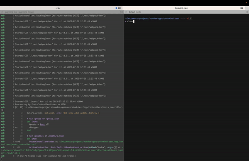Click the debugger input cursor in tmux pane
This screenshot has height=161, width=249.
[1, 159]
